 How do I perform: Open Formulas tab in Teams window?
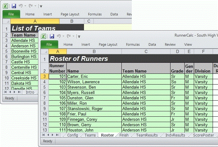95,14
